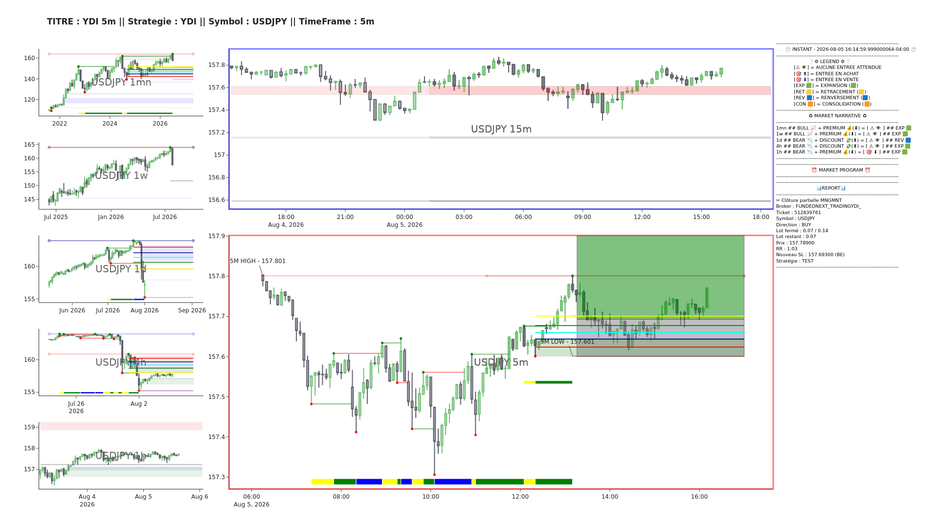Click the recycle icon left of MARKET NARRATIVE

(810, 116)
